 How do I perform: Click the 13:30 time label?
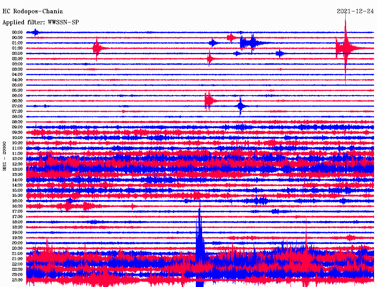[x=17, y=174]
